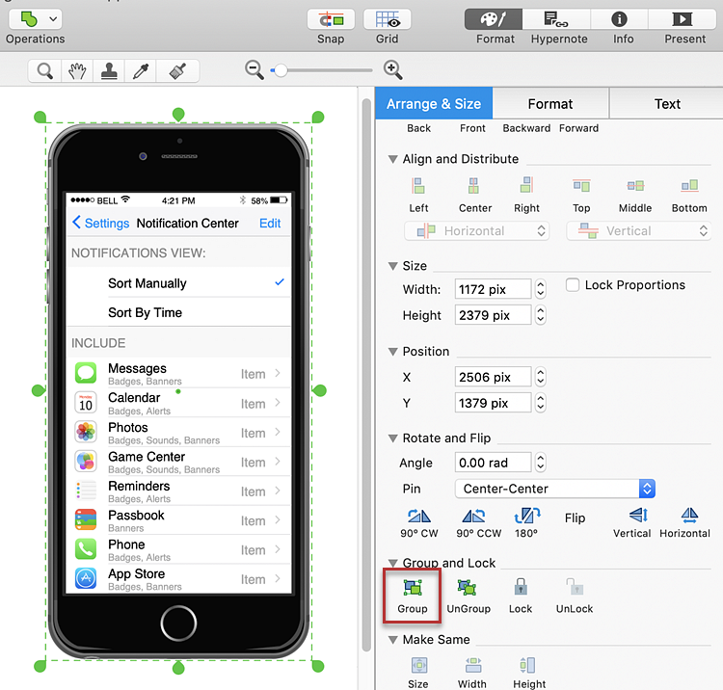Bring object to Front
The width and height of the screenshot is (723, 690).
[472, 128]
